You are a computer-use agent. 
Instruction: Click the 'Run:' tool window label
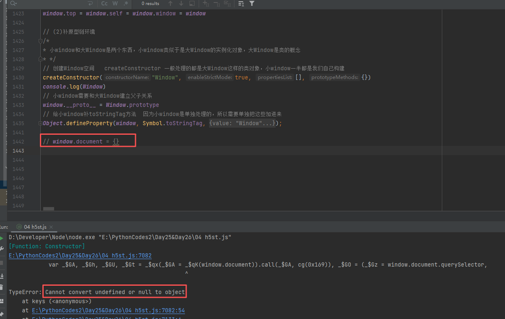(x=3, y=227)
